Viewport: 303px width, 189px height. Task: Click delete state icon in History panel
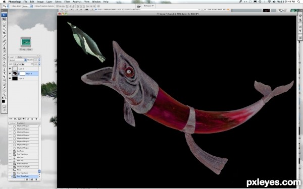(36, 179)
